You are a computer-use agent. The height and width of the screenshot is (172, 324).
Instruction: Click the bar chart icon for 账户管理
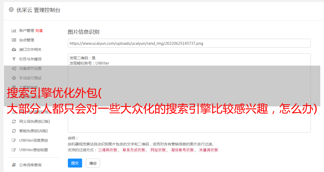coord(14,31)
